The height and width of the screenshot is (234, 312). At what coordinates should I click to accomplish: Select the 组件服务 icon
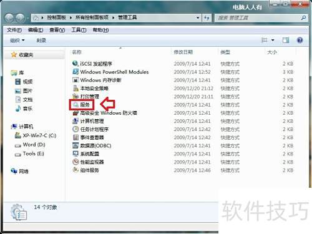tap(75, 170)
